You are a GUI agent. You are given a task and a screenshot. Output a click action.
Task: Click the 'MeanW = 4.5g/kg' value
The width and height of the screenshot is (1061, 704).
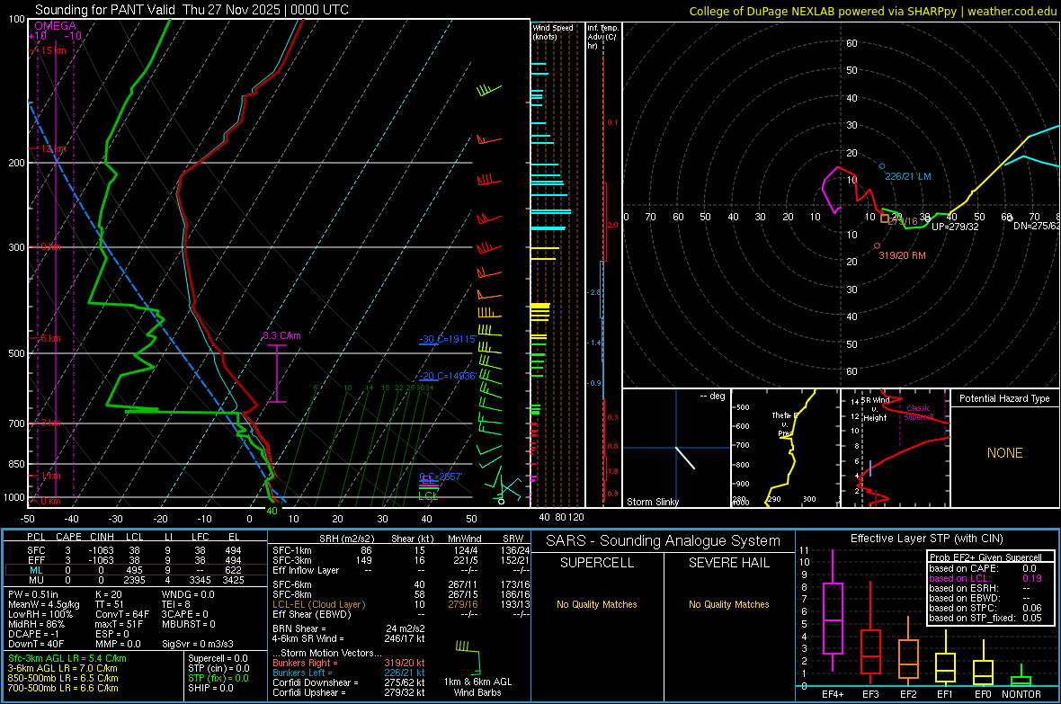[44, 604]
